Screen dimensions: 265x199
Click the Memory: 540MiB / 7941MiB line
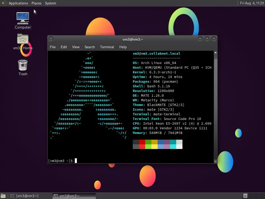[x=158, y=133]
